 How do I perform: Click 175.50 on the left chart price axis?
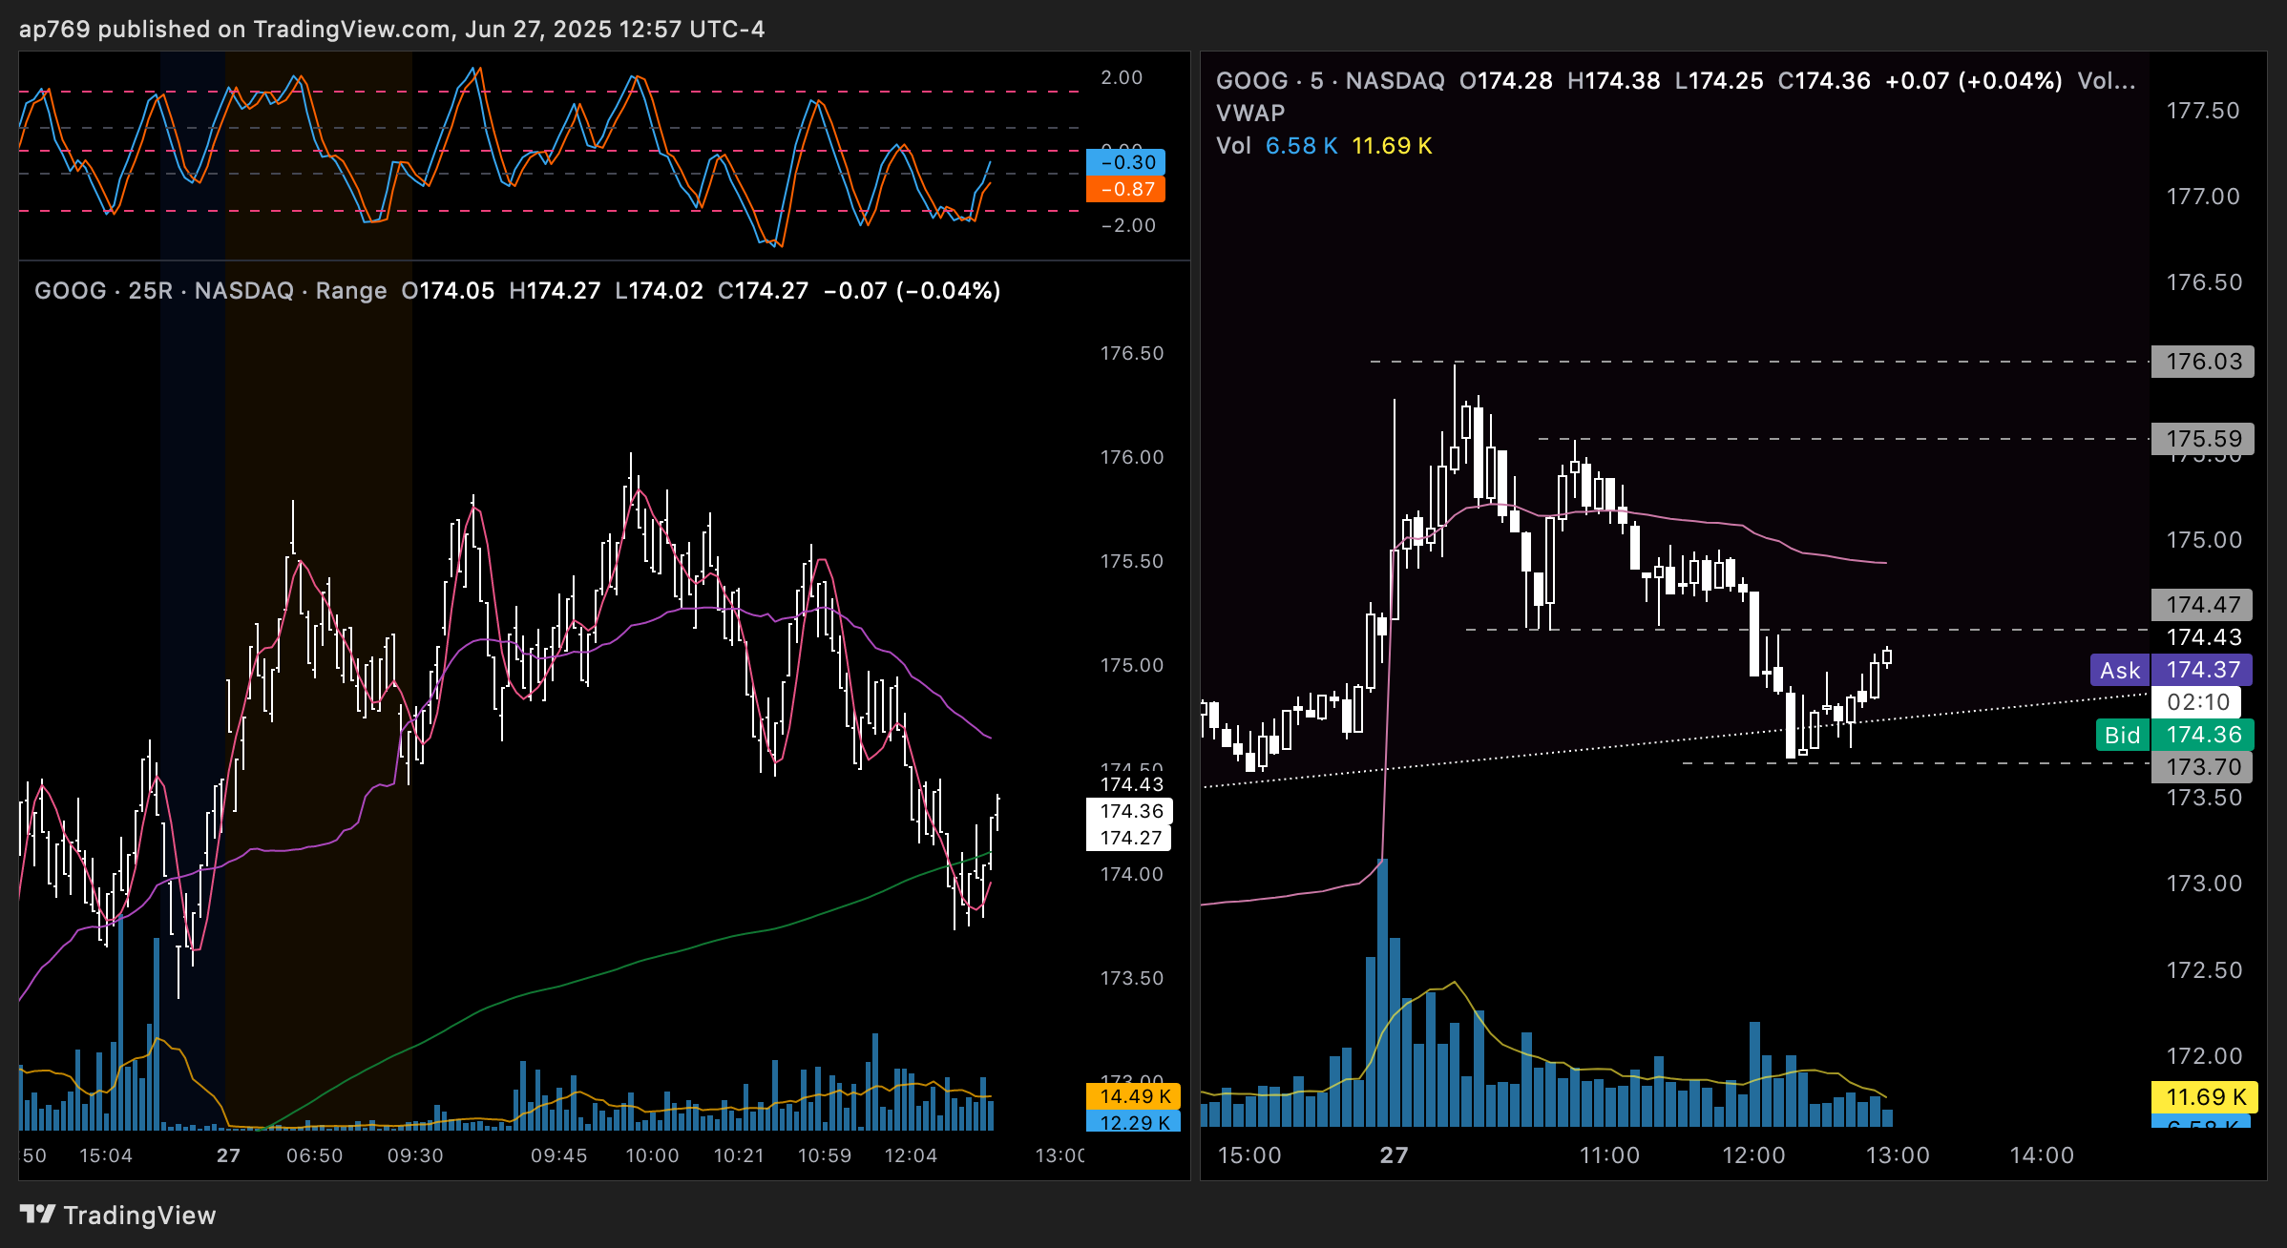1132,561
